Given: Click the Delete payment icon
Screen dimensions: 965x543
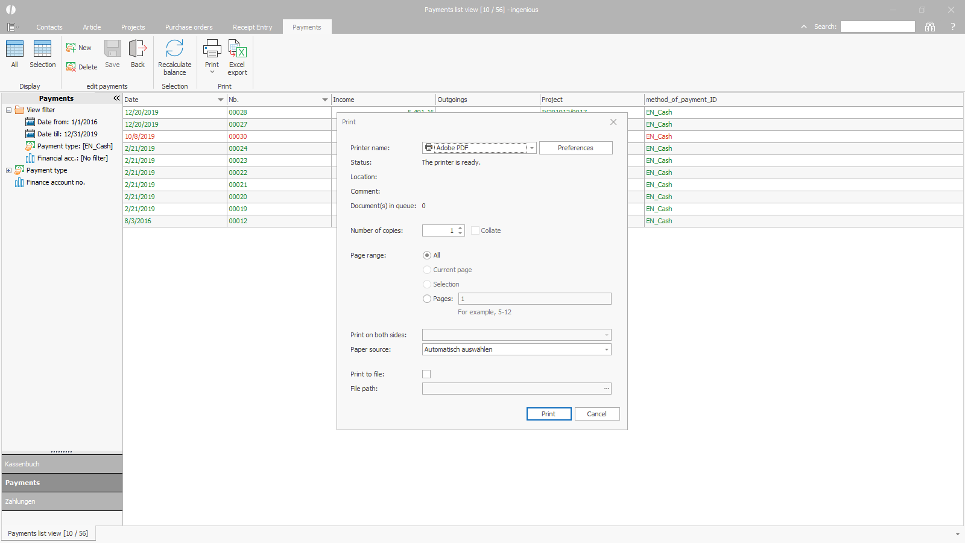Looking at the screenshot, I should point(71,67).
